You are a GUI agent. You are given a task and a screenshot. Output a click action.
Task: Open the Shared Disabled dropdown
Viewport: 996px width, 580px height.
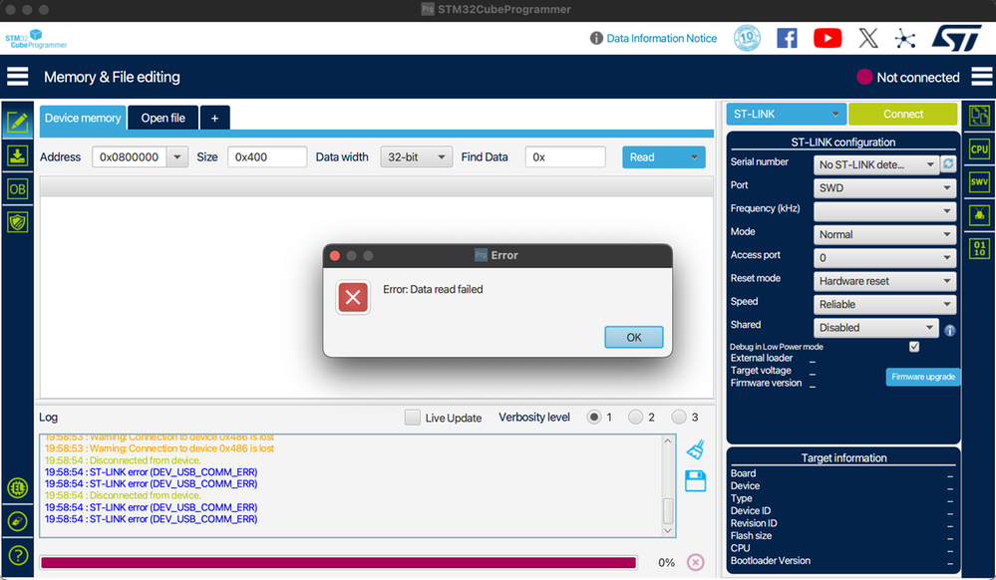tap(876, 328)
